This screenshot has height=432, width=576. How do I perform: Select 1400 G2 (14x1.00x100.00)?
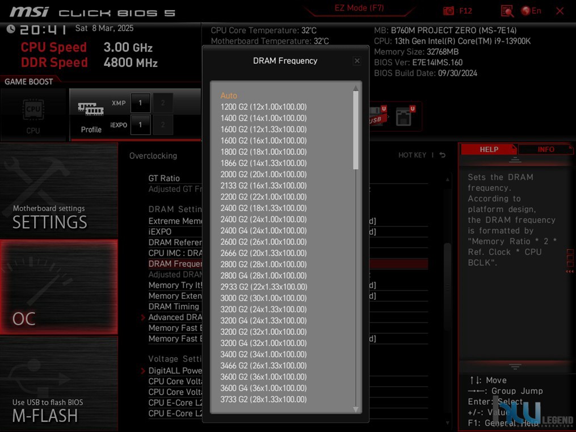(263, 118)
